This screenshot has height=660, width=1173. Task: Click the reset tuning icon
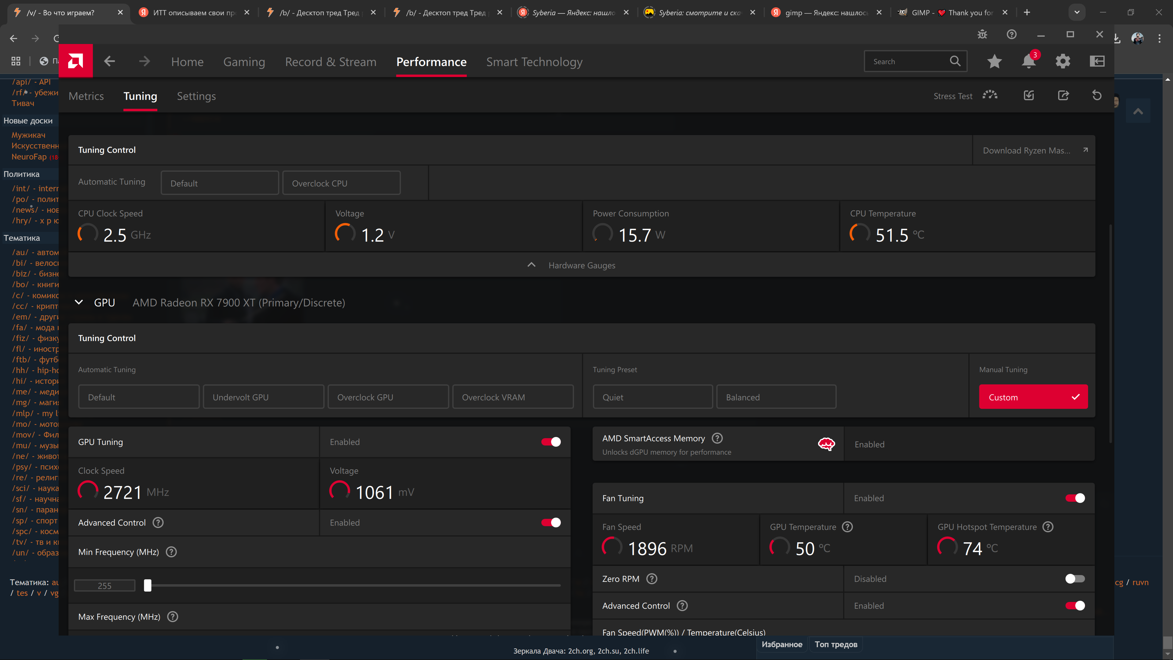coord(1097,95)
